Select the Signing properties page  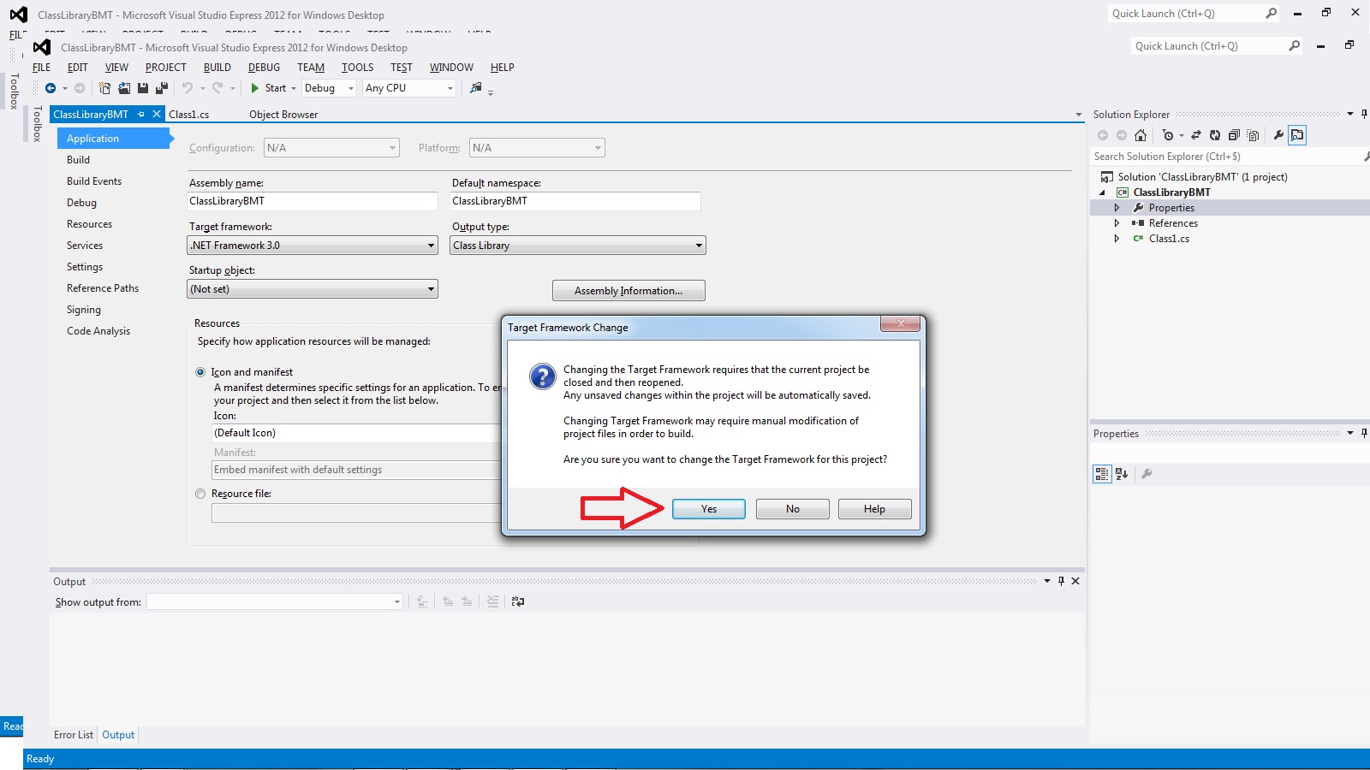[x=84, y=310]
